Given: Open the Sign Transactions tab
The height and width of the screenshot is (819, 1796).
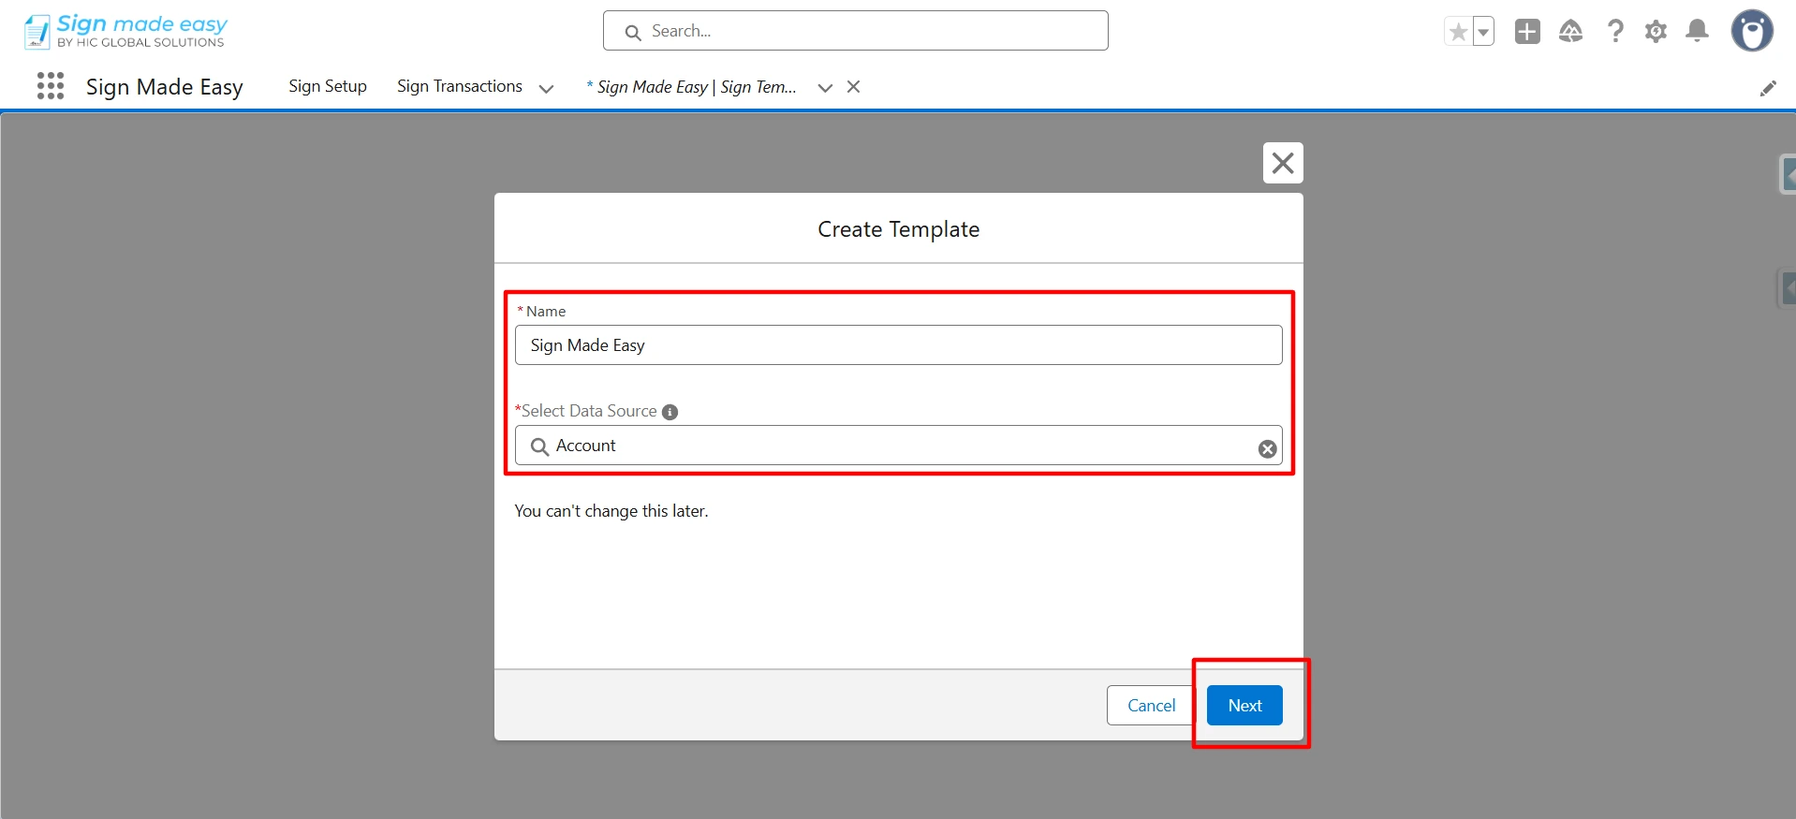Looking at the screenshot, I should coord(460,86).
